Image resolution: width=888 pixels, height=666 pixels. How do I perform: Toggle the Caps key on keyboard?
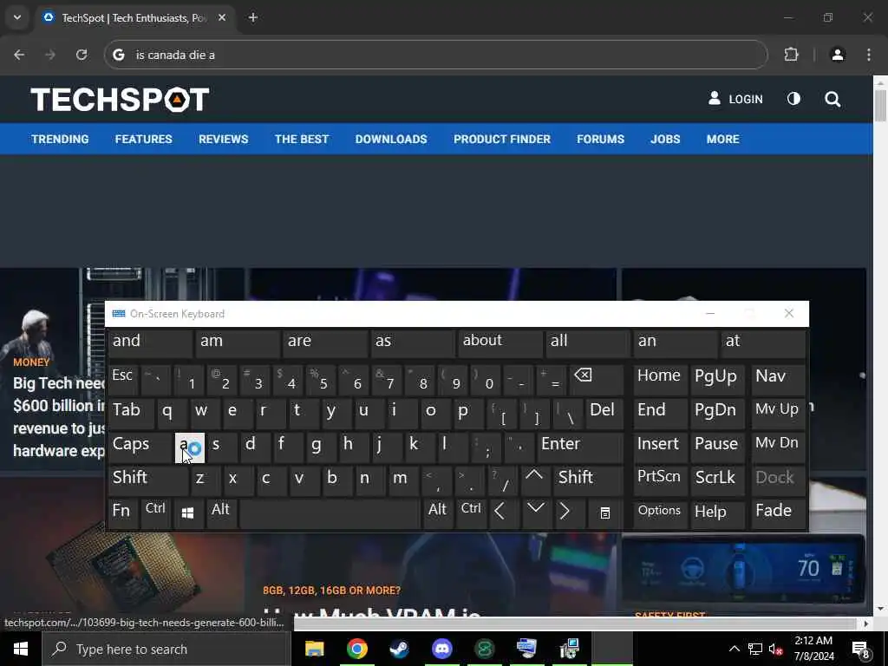point(140,447)
